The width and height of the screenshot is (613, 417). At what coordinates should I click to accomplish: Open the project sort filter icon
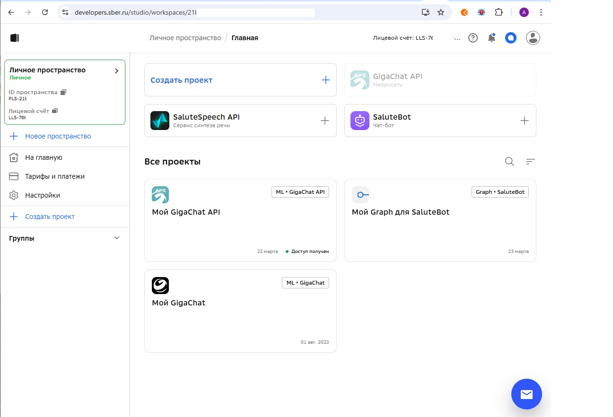(530, 162)
